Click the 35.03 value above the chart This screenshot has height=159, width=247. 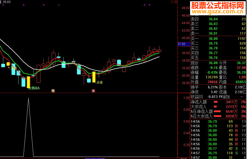[x=7, y=2]
